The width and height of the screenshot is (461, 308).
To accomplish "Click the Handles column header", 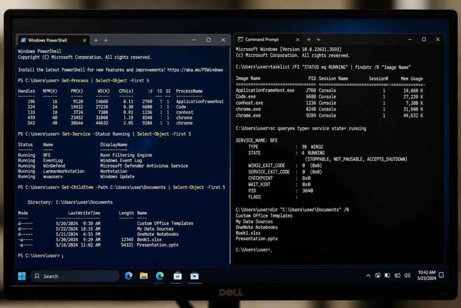I will point(26,91).
